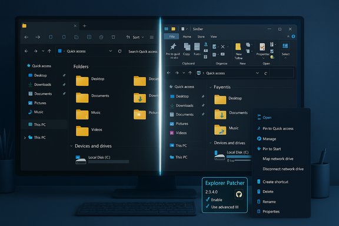Open the Videos folder icon in left window
The height and width of the screenshot is (226, 339).
[x=82, y=131]
